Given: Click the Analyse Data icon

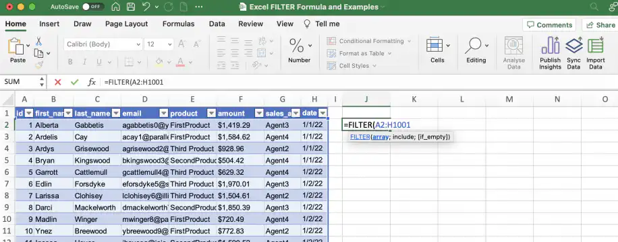Looking at the screenshot, I should [513, 46].
